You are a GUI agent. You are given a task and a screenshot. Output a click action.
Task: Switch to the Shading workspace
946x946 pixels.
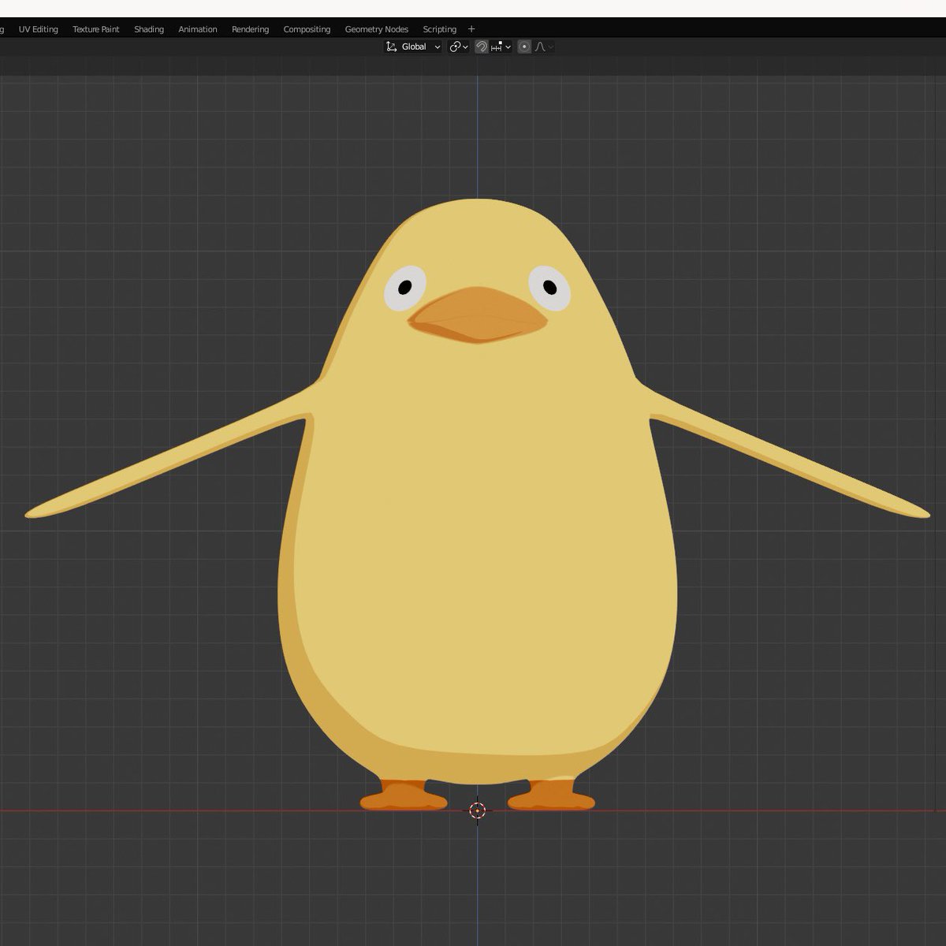coord(148,29)
